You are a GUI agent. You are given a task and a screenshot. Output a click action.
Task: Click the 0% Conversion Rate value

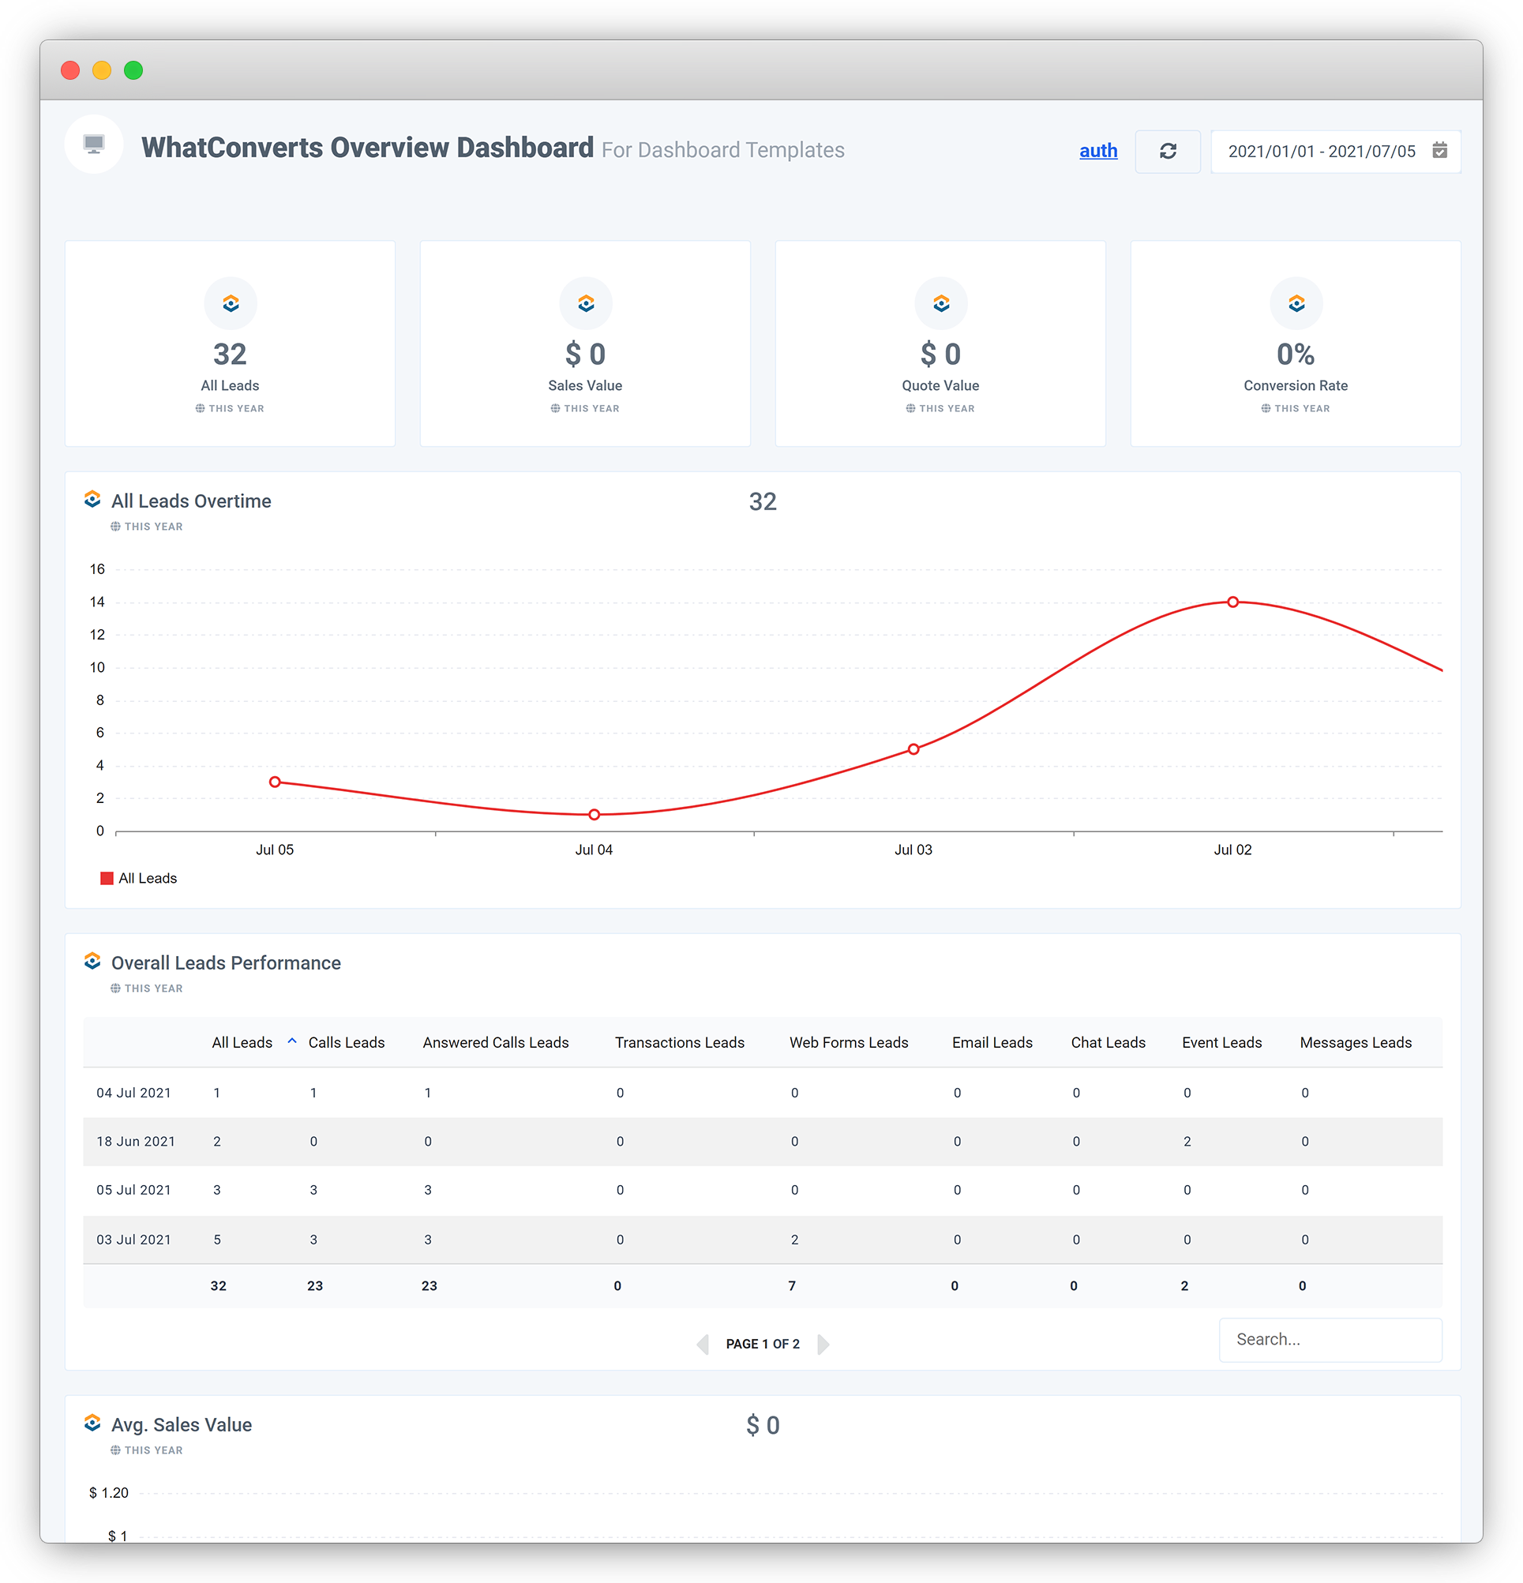[x=1296, y=354]
